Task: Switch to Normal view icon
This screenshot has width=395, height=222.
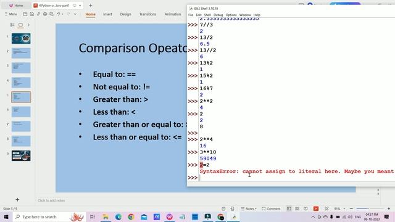Action: (289, 208)
